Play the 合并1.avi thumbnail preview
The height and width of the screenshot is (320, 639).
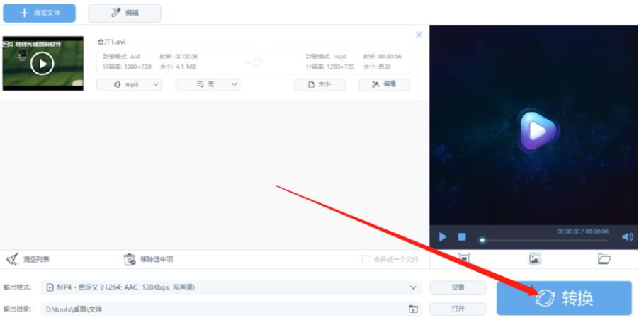[43, 64]
